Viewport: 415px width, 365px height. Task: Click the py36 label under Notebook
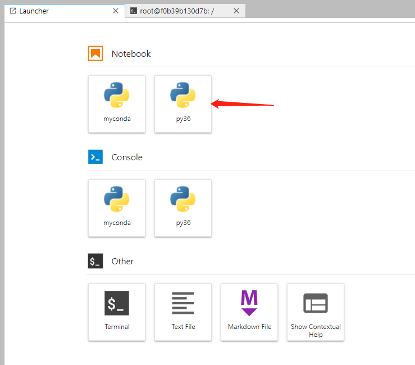[x=183, y=119]
